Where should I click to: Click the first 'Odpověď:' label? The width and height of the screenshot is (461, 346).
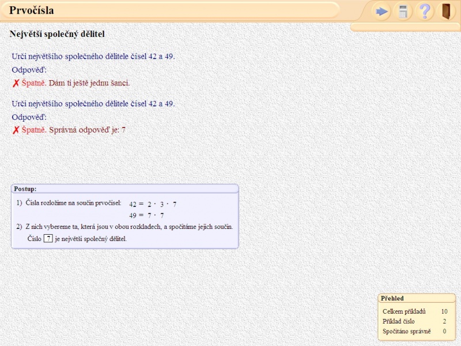click(x=29, y=70)
